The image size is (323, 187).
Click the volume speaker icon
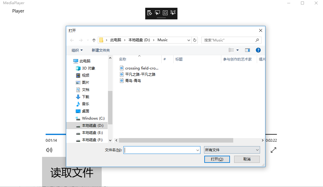point(49,150)
